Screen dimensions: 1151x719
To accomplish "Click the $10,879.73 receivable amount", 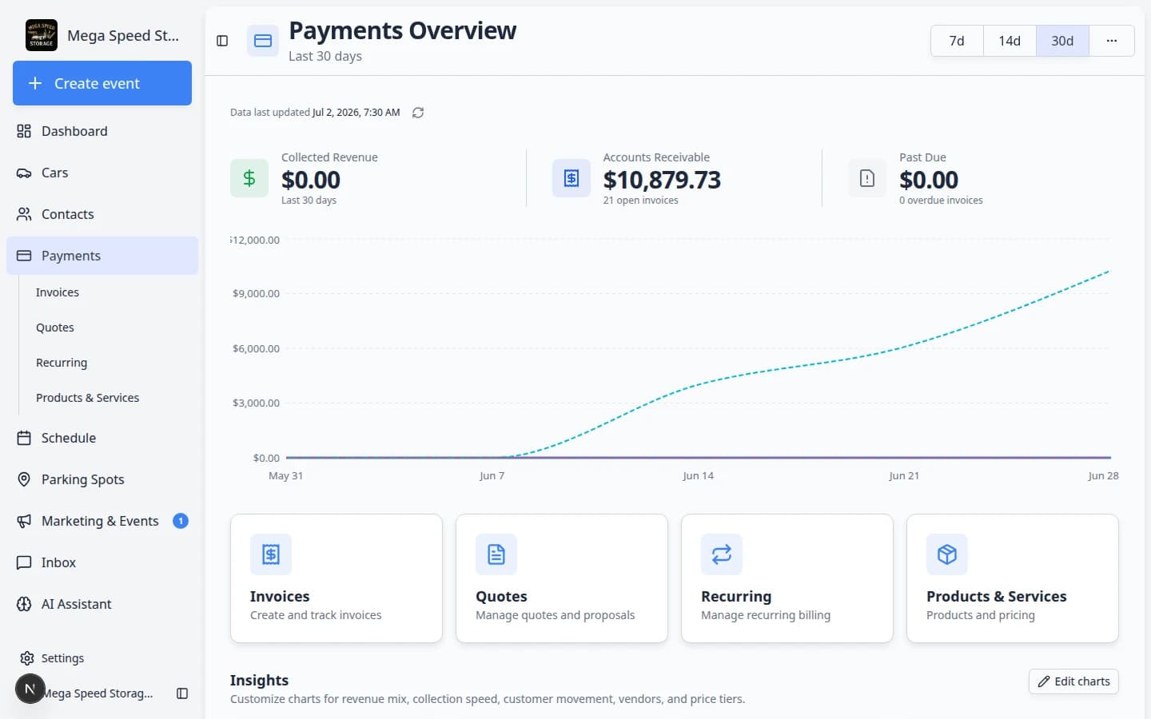I will [x=662, y=180].
